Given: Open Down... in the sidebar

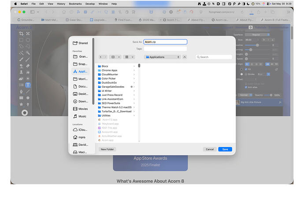Looking at the screenshot, I should tap(80, 101).
